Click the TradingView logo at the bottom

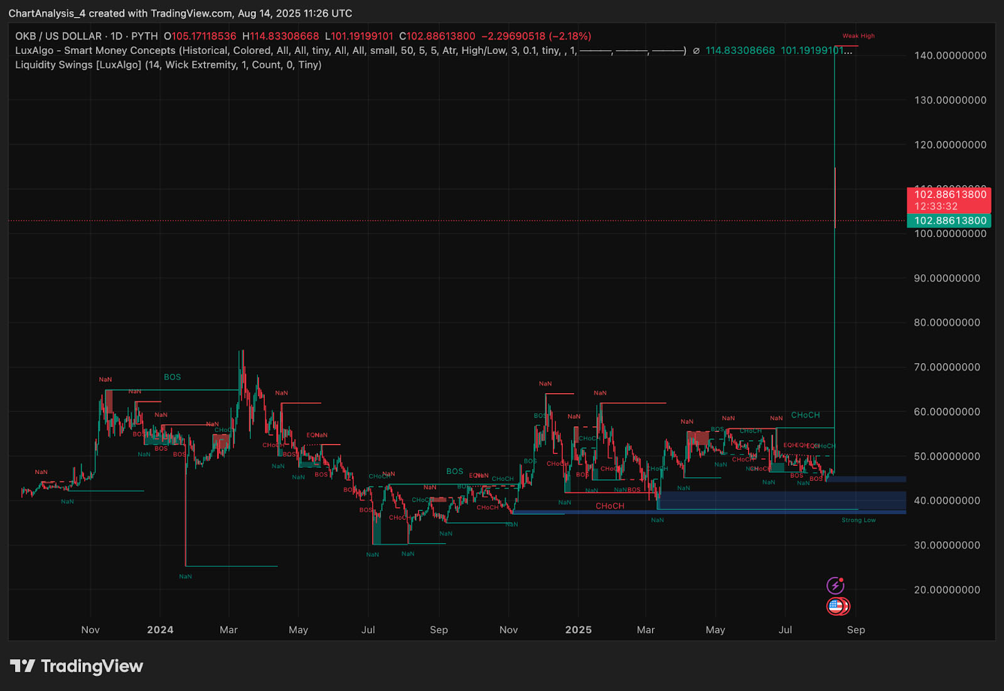pos(77,666)
